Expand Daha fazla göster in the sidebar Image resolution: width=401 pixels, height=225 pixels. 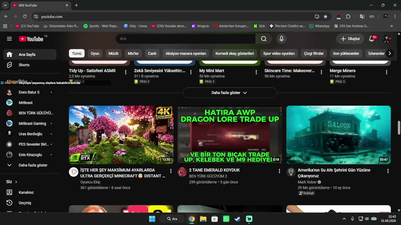point(30,165)
